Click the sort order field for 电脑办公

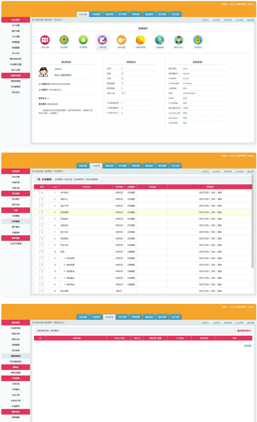pos(42,199)
